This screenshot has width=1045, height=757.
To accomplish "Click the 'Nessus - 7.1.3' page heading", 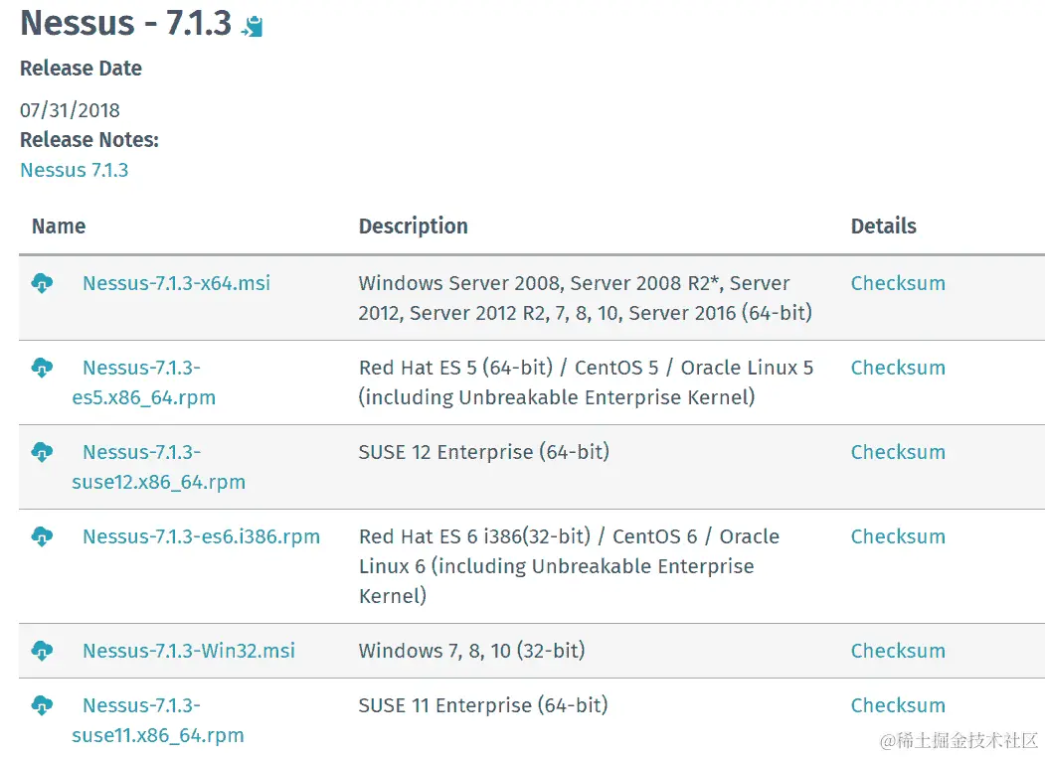I will click(x=126, y=23).
